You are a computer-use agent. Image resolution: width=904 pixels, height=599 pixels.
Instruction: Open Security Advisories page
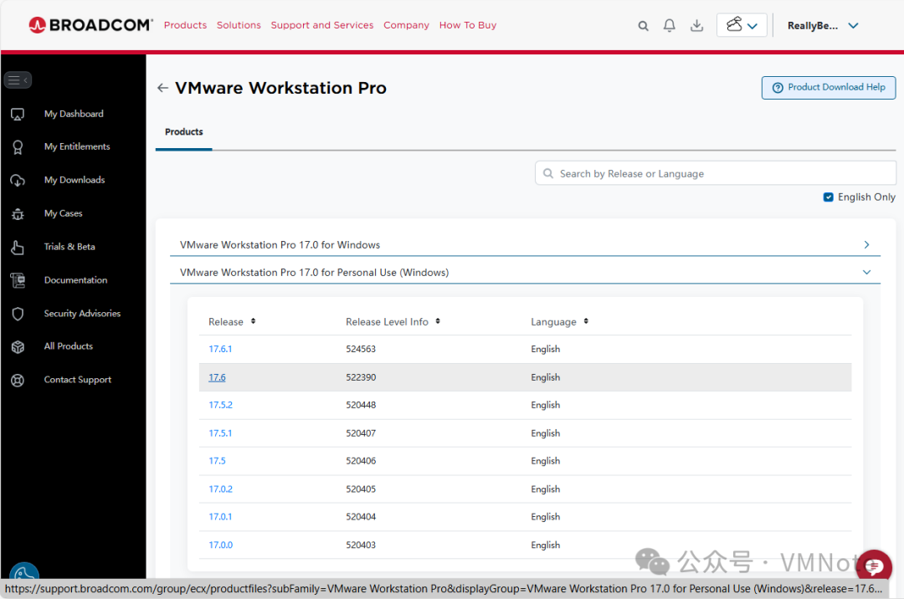pyautogui.click(x=82, y=314)
